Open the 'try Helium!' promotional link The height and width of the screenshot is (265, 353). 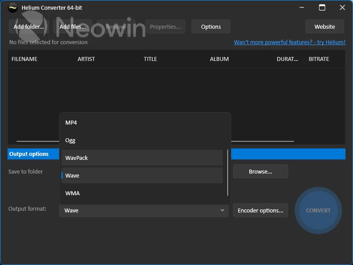(x=289, y=42)
